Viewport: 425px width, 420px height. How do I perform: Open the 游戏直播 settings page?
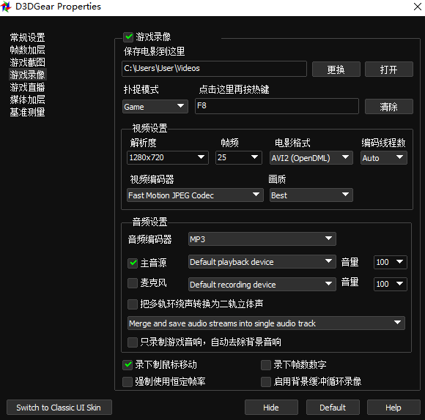pos(27,87)
